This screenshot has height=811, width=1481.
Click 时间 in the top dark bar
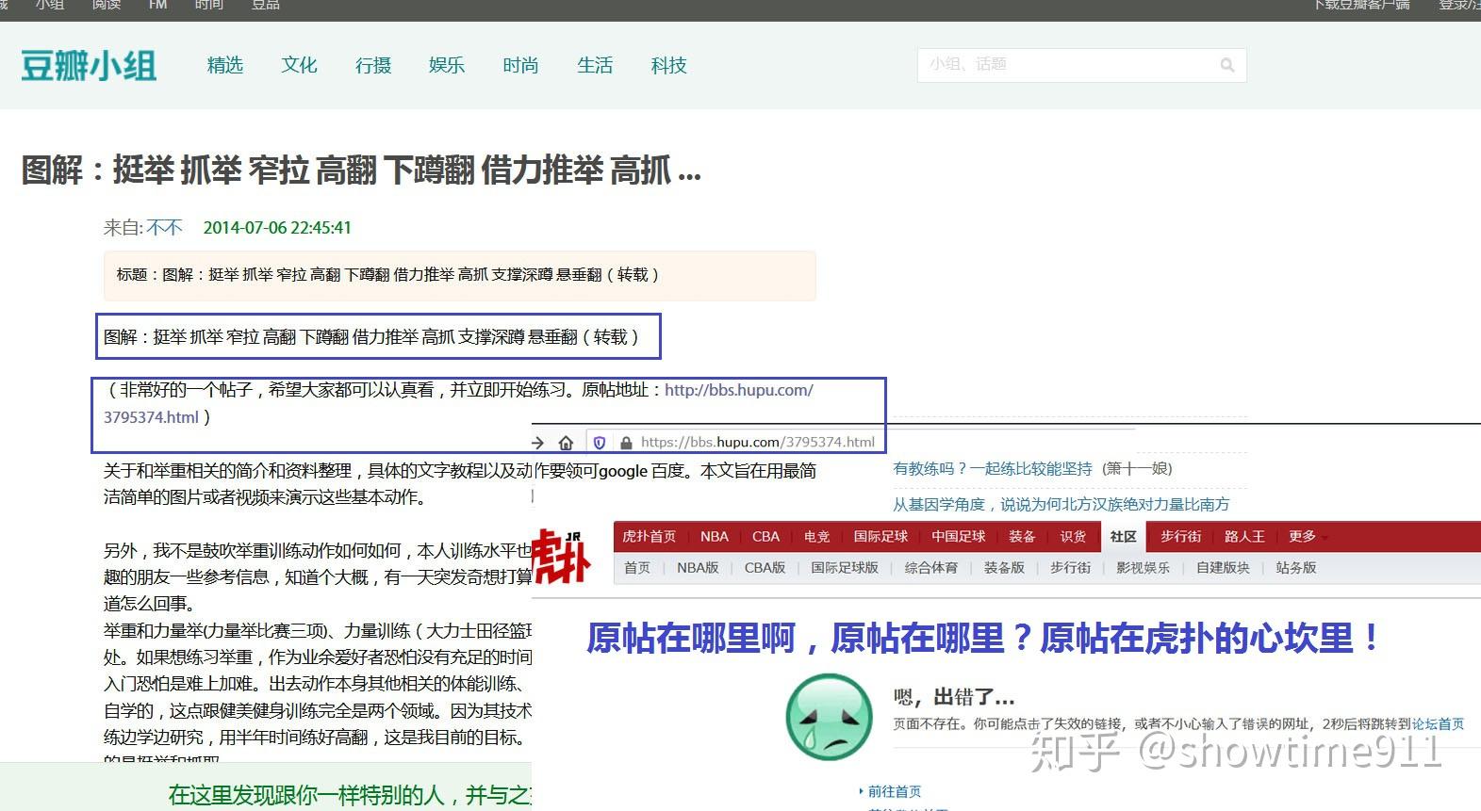point(209,5)
